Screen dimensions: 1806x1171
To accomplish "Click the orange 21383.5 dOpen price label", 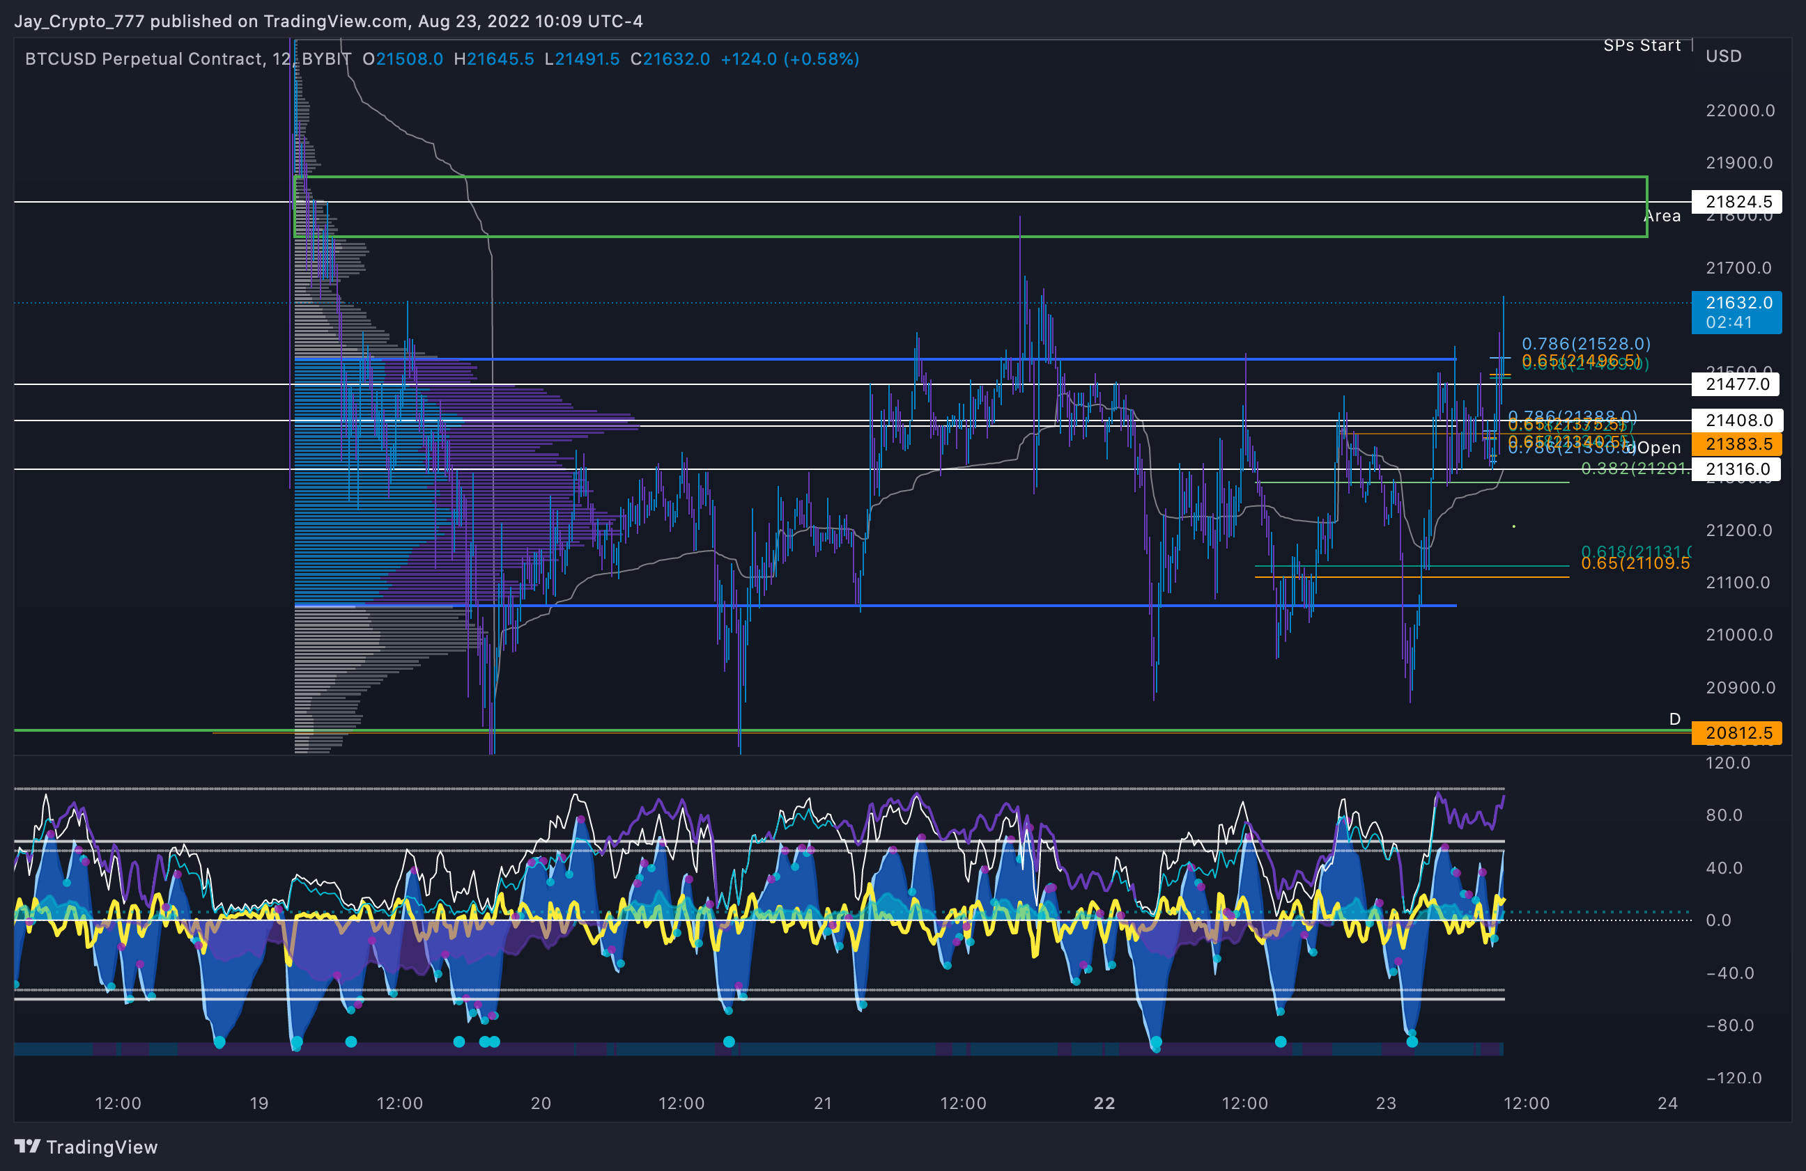I will point(1736,444).
